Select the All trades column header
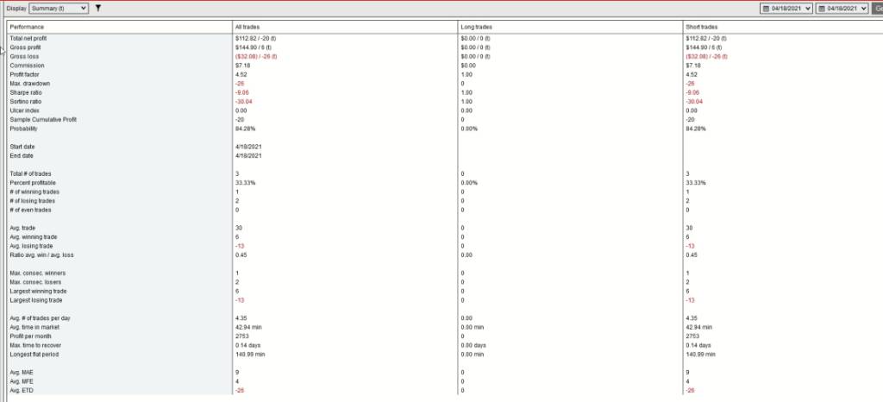 click(x=247, y=27)
